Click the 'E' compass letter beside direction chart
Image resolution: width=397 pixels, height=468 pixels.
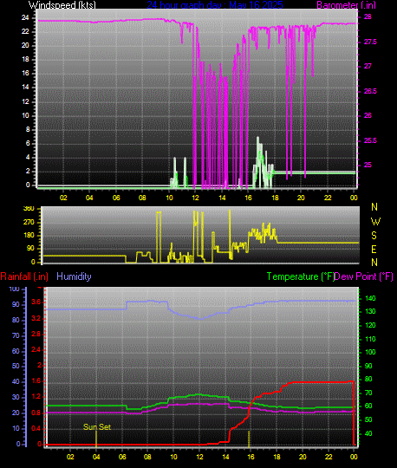click(x=374, y=250)
